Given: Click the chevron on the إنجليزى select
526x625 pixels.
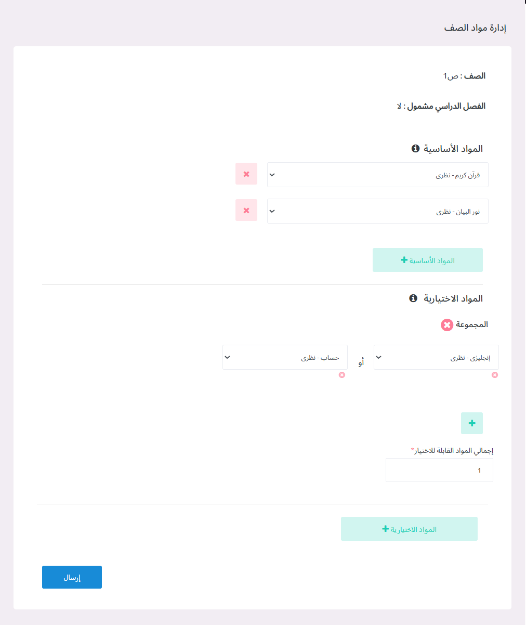Looking at the screenshot, I should (x=377, y=357).
